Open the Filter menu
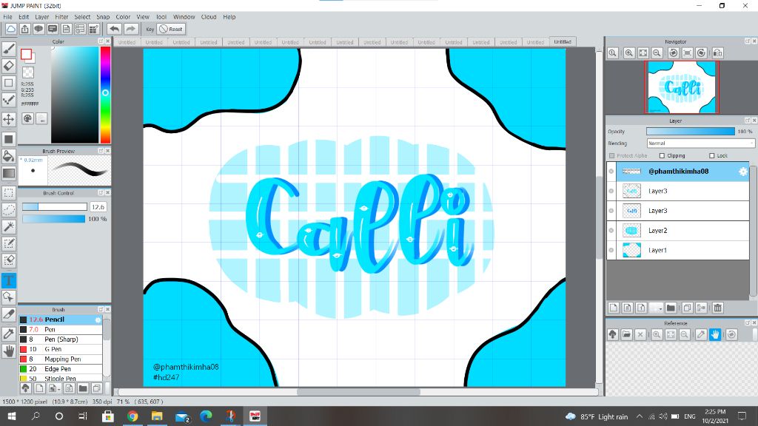758x426 pixels. click(61, 17)
